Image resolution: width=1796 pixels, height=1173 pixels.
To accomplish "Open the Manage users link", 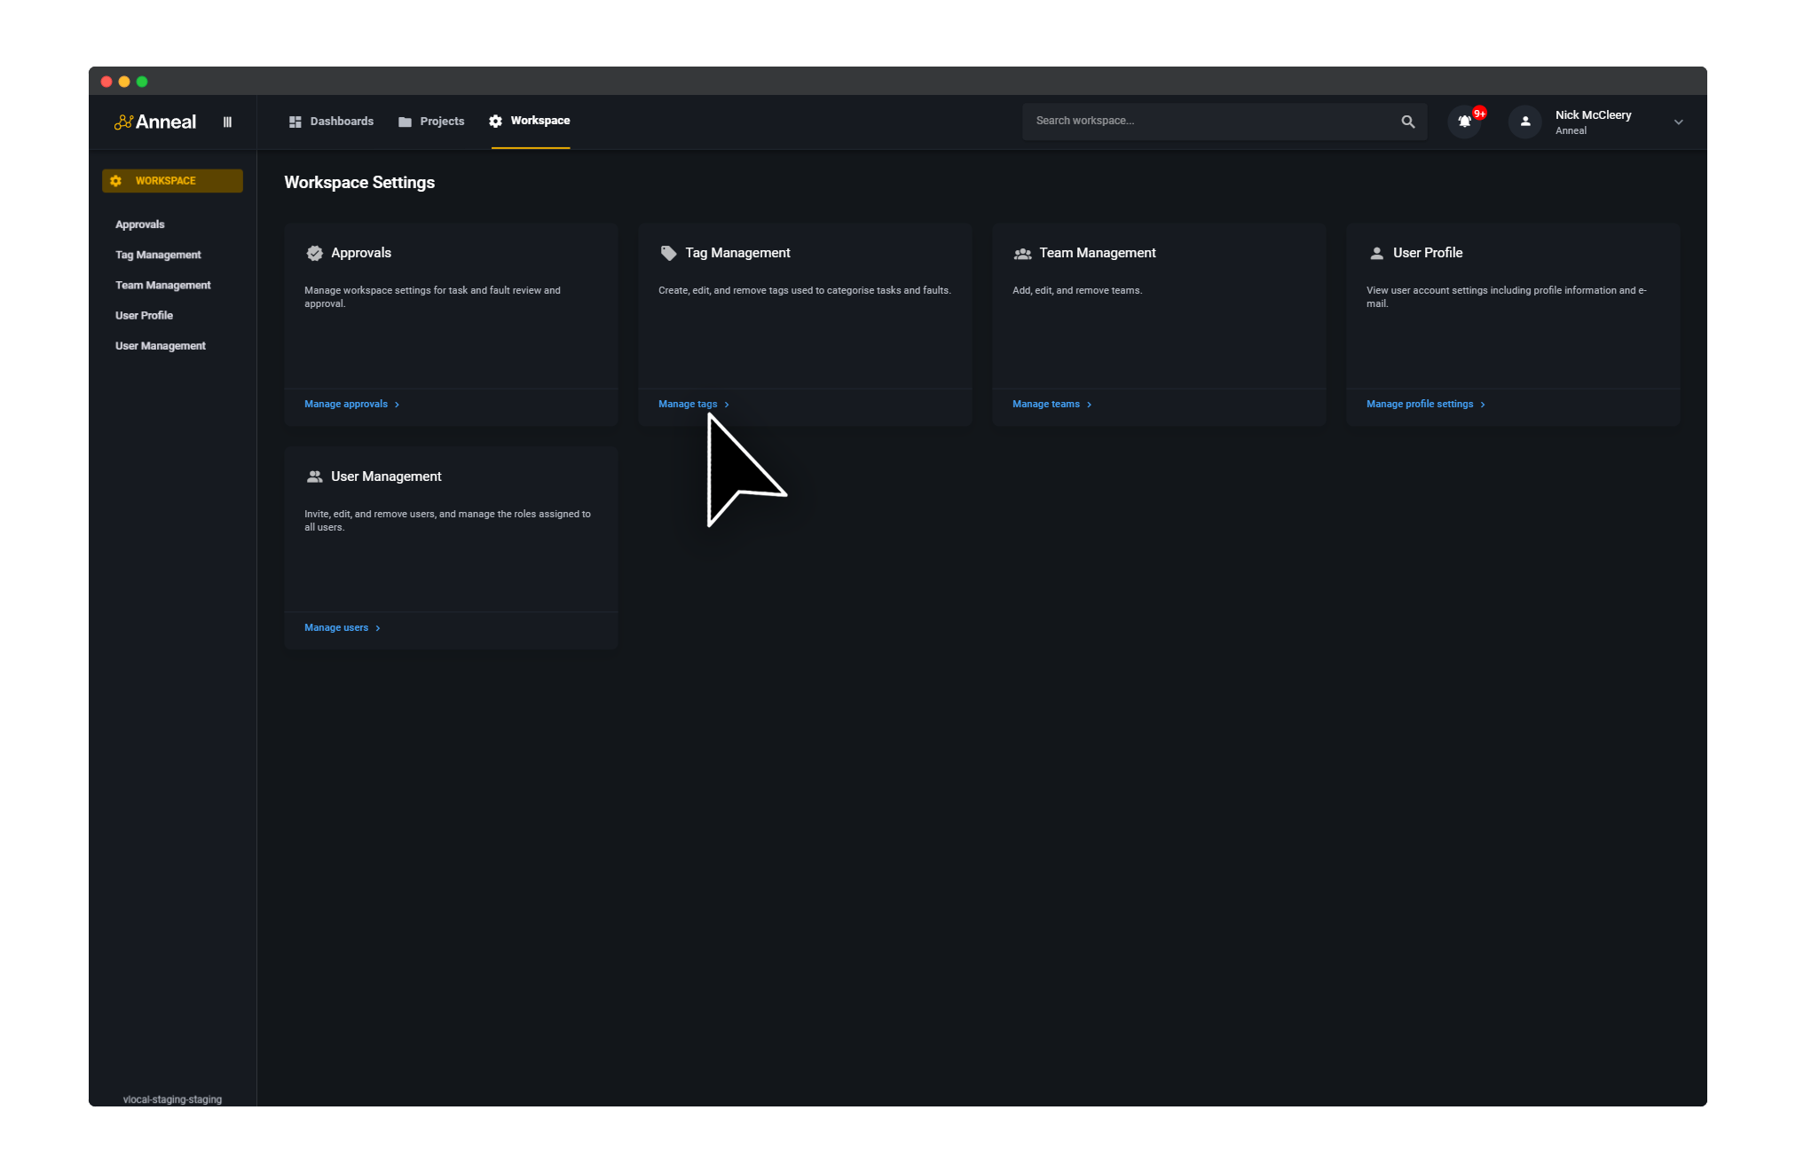I will coord(335,627).
